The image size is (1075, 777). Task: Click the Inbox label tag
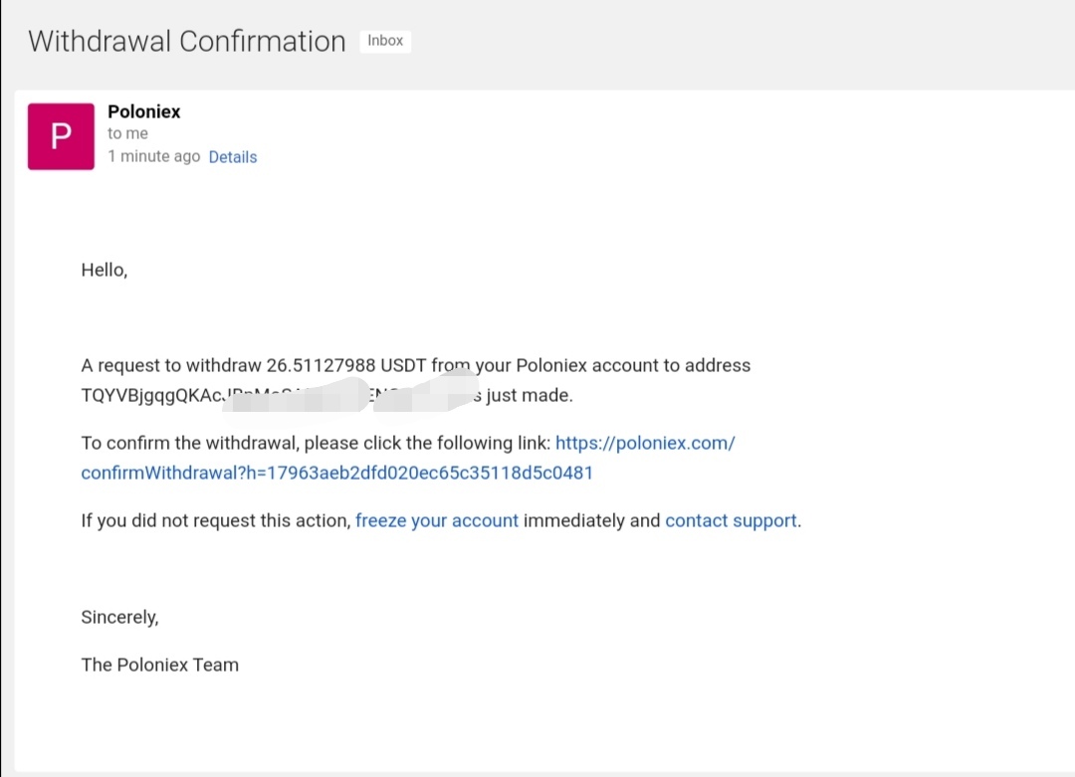tap(385, 41)
